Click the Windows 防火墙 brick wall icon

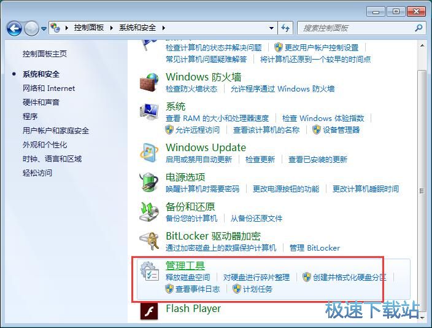tap(149, 82)
